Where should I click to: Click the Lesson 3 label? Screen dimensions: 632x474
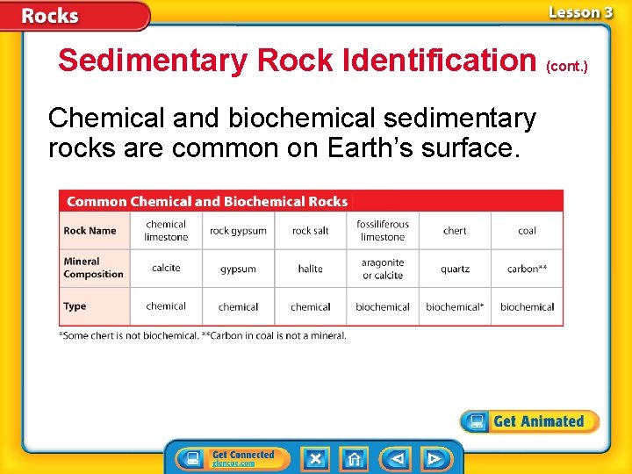(580, 12)
